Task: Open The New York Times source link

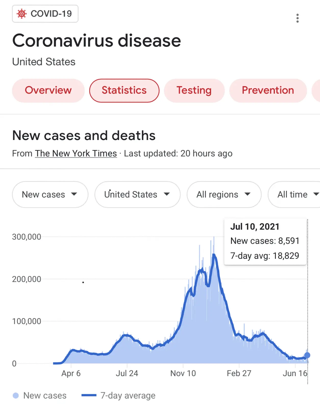Action: pyautogui.click(x=76, y=154)
